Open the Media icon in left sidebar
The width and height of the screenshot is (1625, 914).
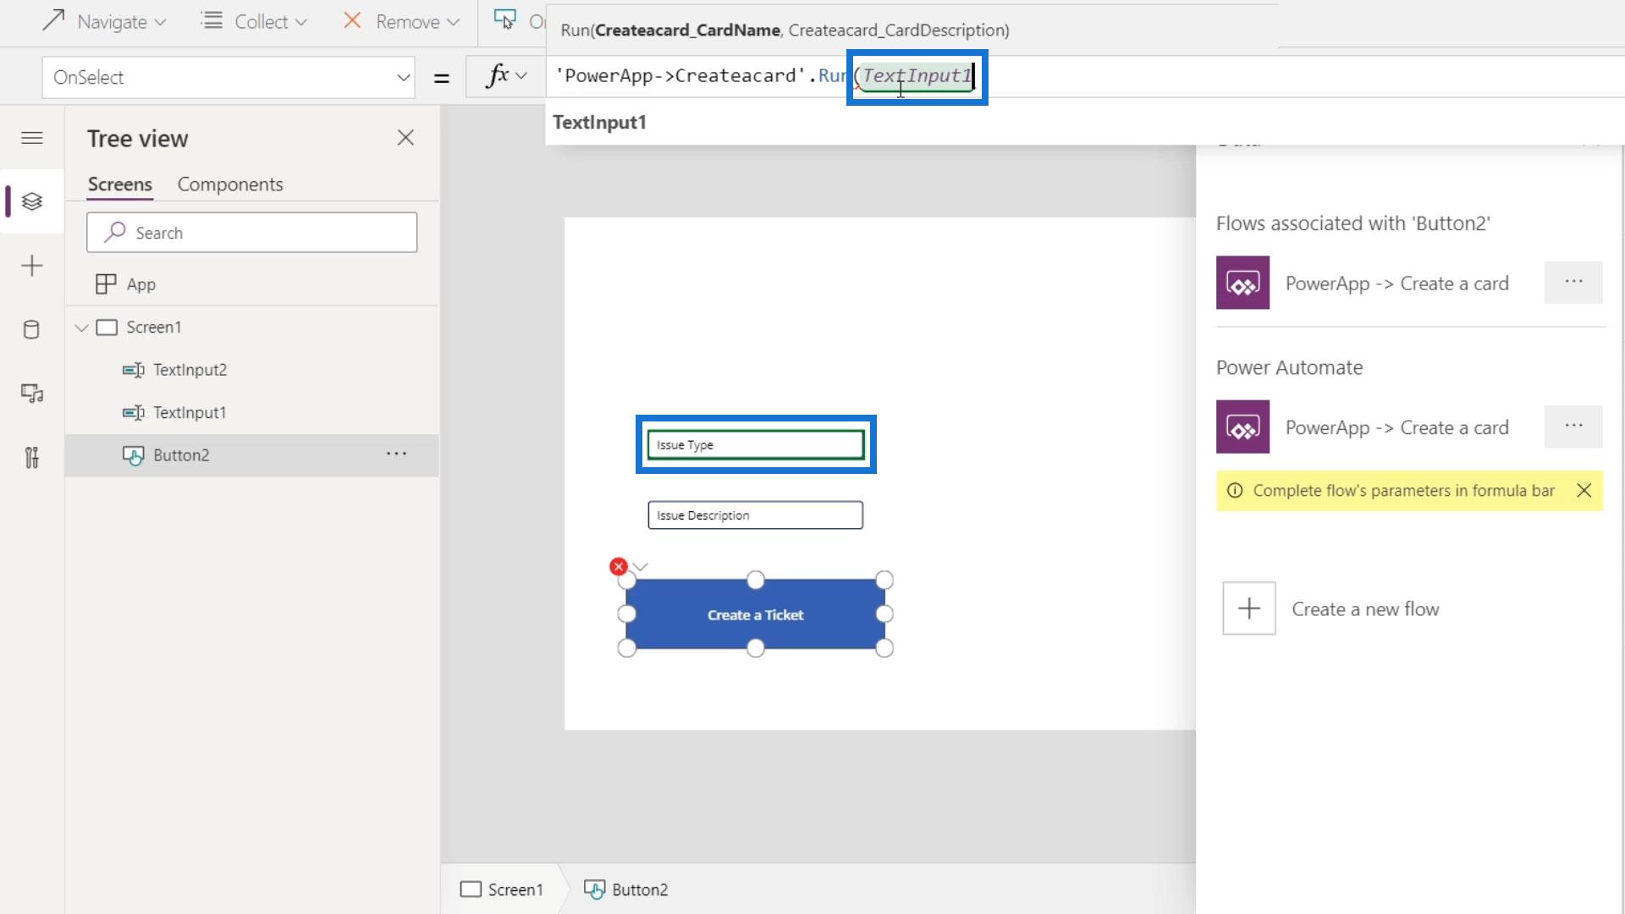[32, 394]
